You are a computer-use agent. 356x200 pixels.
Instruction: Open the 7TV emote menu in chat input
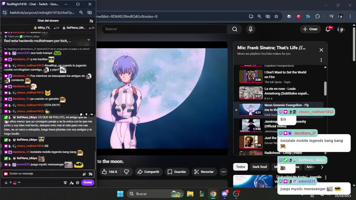pos(90,174)
